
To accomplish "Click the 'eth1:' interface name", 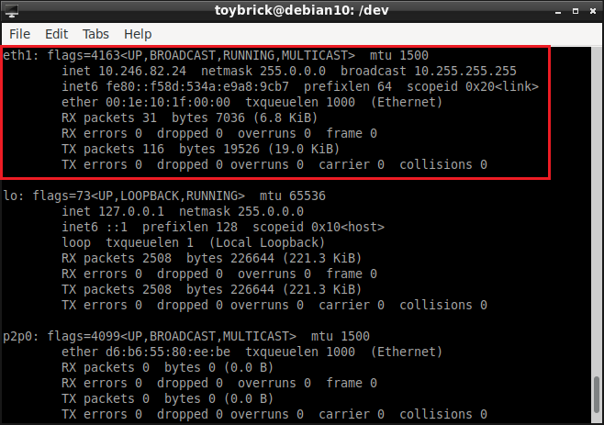I will [21, 55].
